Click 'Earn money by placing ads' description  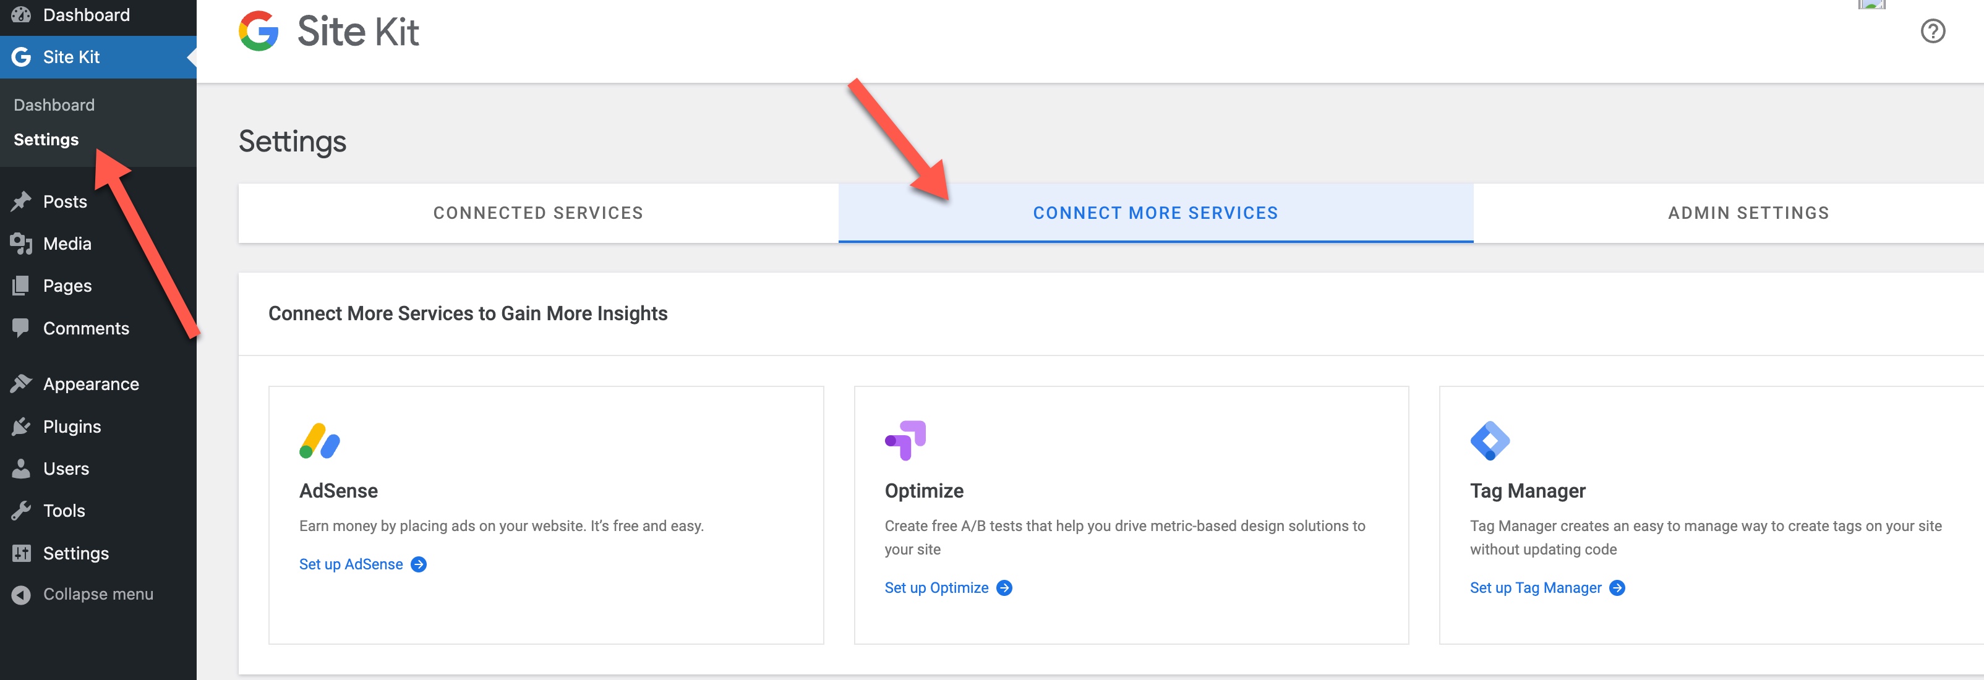(x=502, y=526)
